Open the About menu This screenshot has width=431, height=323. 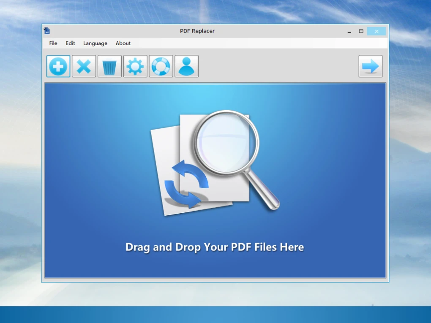coord(123,43)
